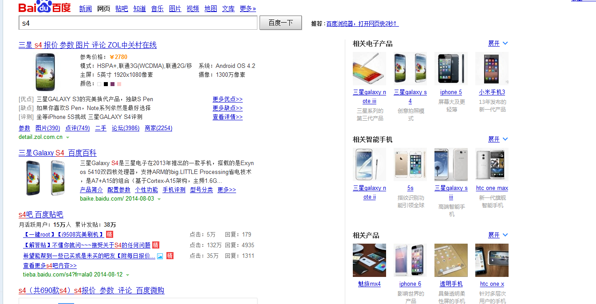Switch to 图片 search tab
Viewport: 596px width, 304px height.
(x=175, y=8)
